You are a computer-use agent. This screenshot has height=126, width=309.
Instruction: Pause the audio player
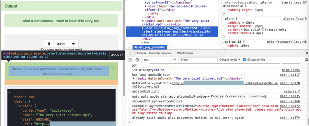[x=49, y=44]
